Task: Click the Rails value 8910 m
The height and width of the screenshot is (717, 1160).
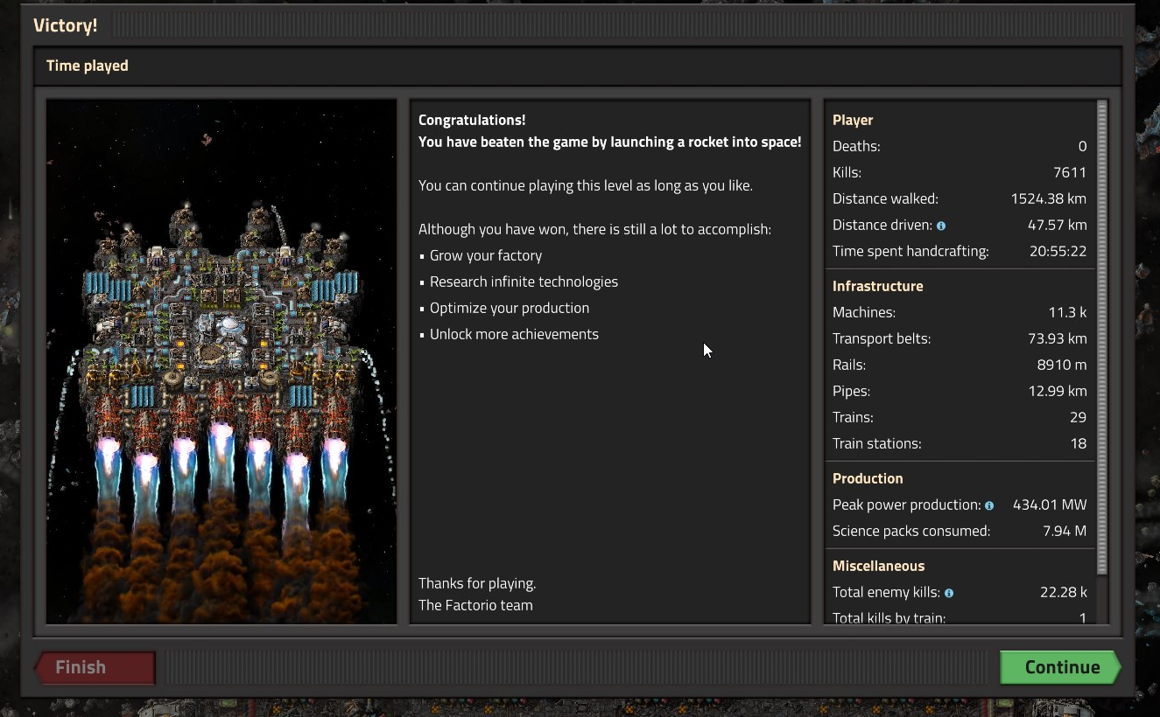Action: point(1062,365)
